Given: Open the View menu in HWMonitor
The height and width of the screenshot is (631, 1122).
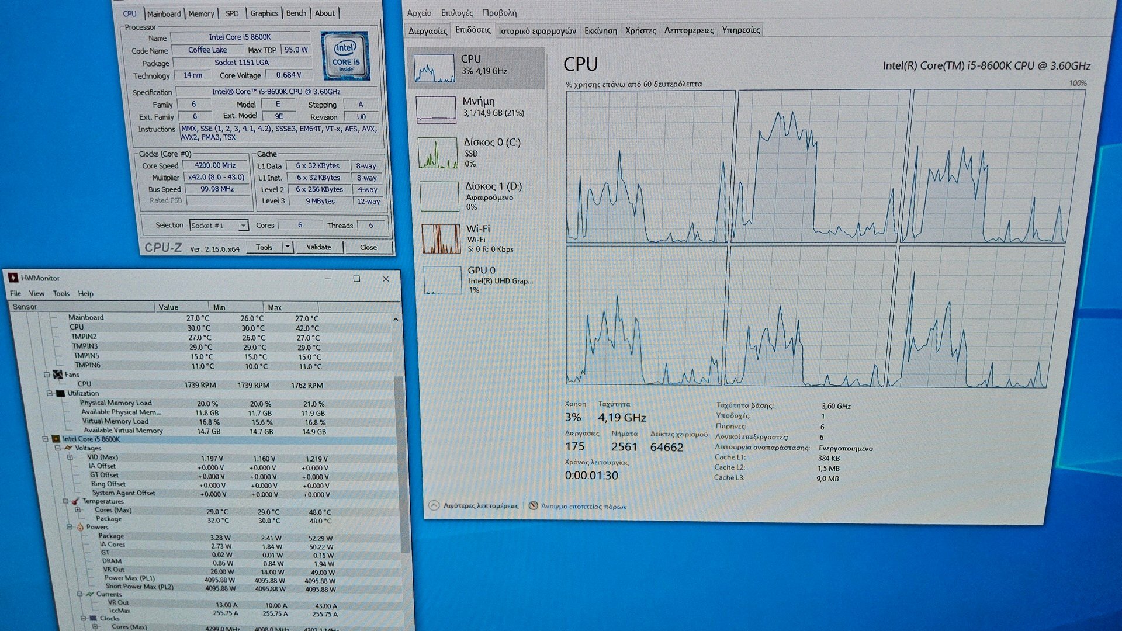Looking at the screenshot, I should click(37, 293).
